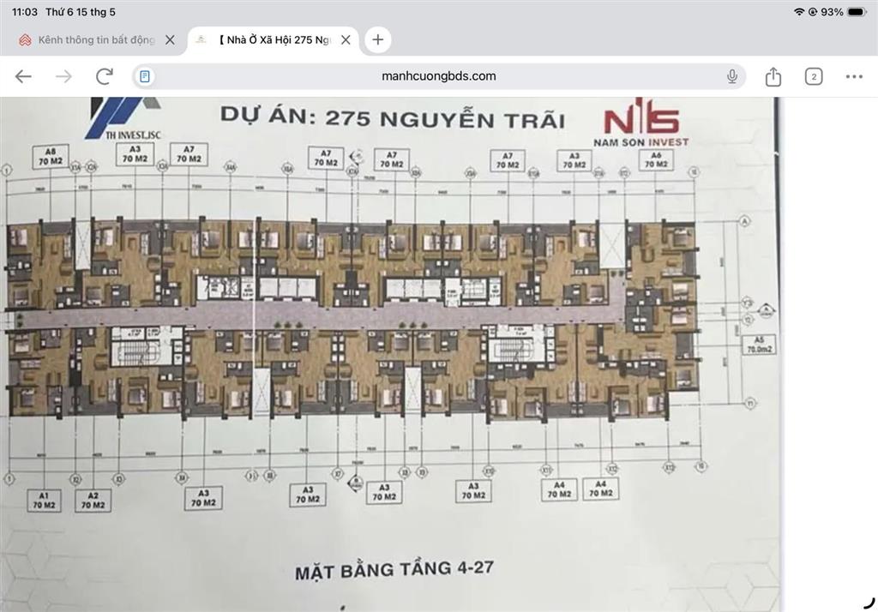The image size is (878, 612).
Task: Click the forward navigation arrow
Action: (x=63, y=76)
